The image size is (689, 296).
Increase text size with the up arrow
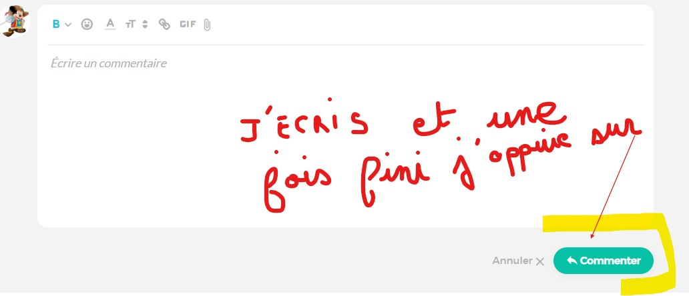145,21
